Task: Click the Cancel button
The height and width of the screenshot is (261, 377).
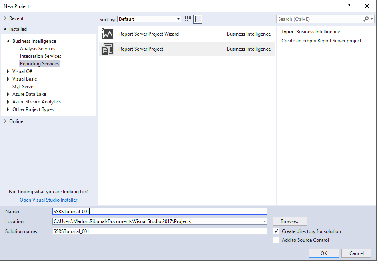Action: [356, 253]
